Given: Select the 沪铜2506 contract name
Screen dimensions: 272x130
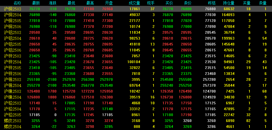Looking at the screenshot, I should click(x=13, y=27).
